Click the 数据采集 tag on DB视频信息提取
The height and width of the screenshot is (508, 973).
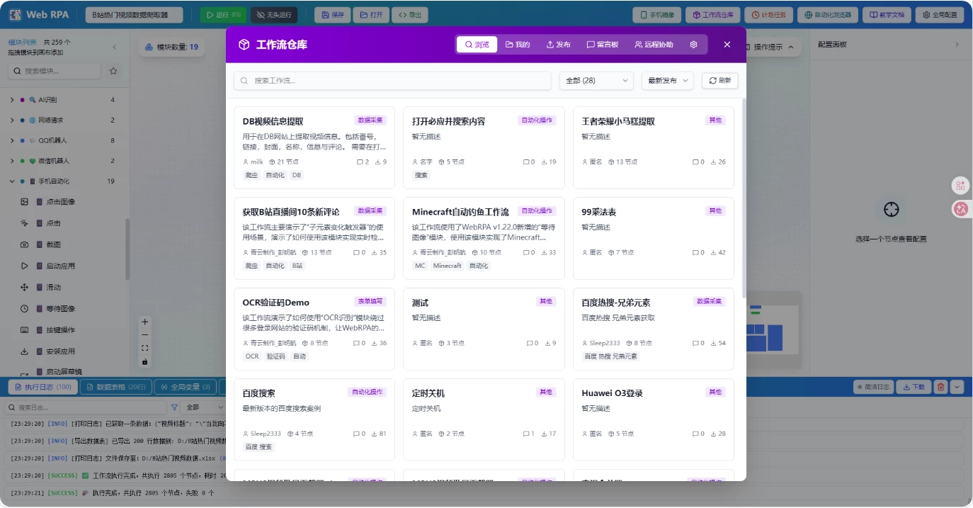370,120
